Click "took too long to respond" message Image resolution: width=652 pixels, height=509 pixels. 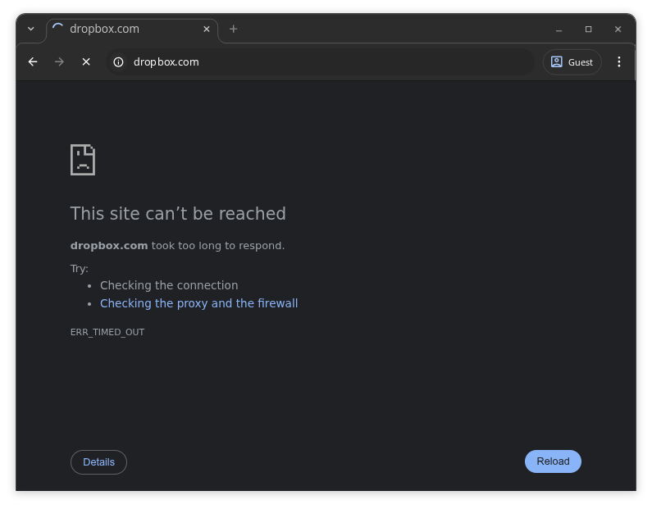point(217,246)
